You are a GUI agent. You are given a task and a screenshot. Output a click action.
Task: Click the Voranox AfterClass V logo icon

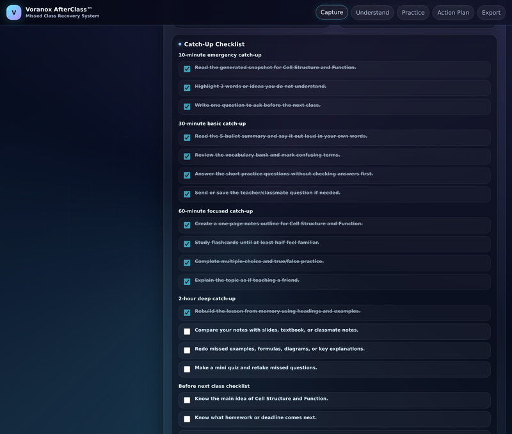[13, 12]
